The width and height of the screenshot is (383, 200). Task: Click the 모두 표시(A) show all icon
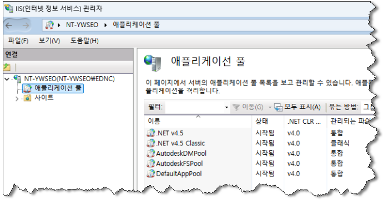[278, 107]
